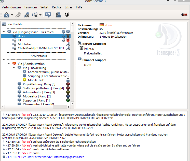Click the yellow A badge on Administrator row
190x161 pixels.
point(68,92)
